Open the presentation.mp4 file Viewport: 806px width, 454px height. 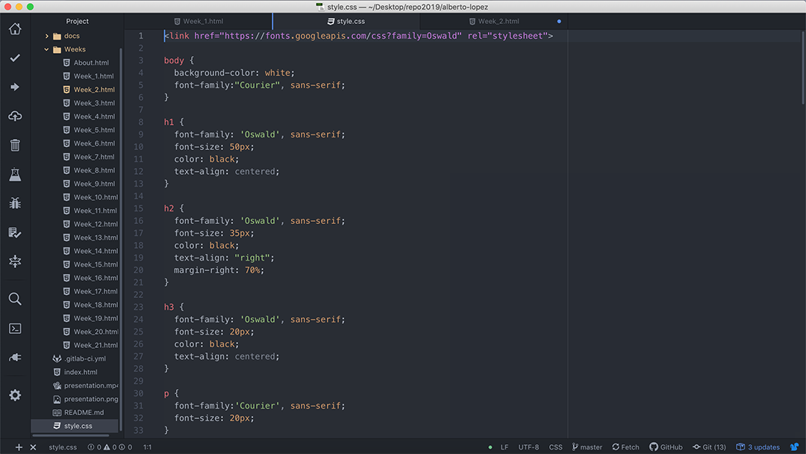(x=85, y=385)
